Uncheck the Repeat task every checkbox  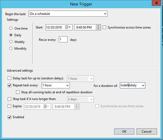9,85
